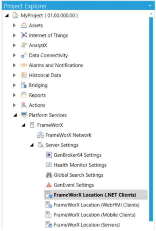Click the FrameWorX server icon
Image resolution: width=156 pixels, height=231 pixels.
click(x=32, y=125)
